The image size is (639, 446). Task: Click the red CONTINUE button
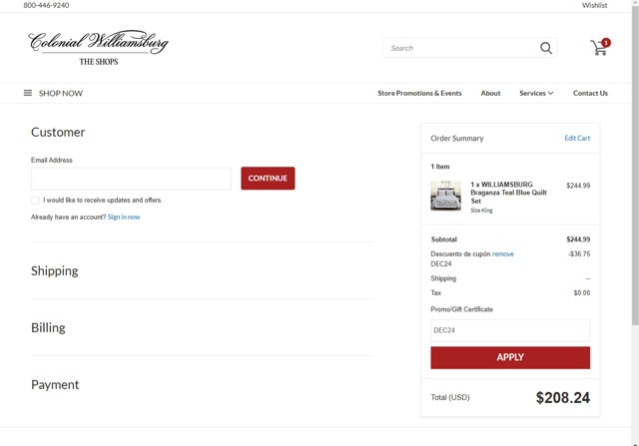(x=268, y=179)
